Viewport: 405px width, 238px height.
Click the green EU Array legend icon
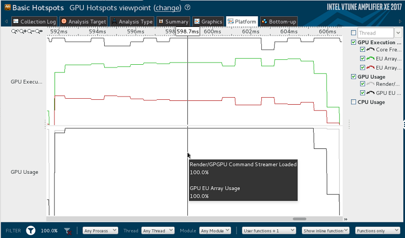pos(370,58)
